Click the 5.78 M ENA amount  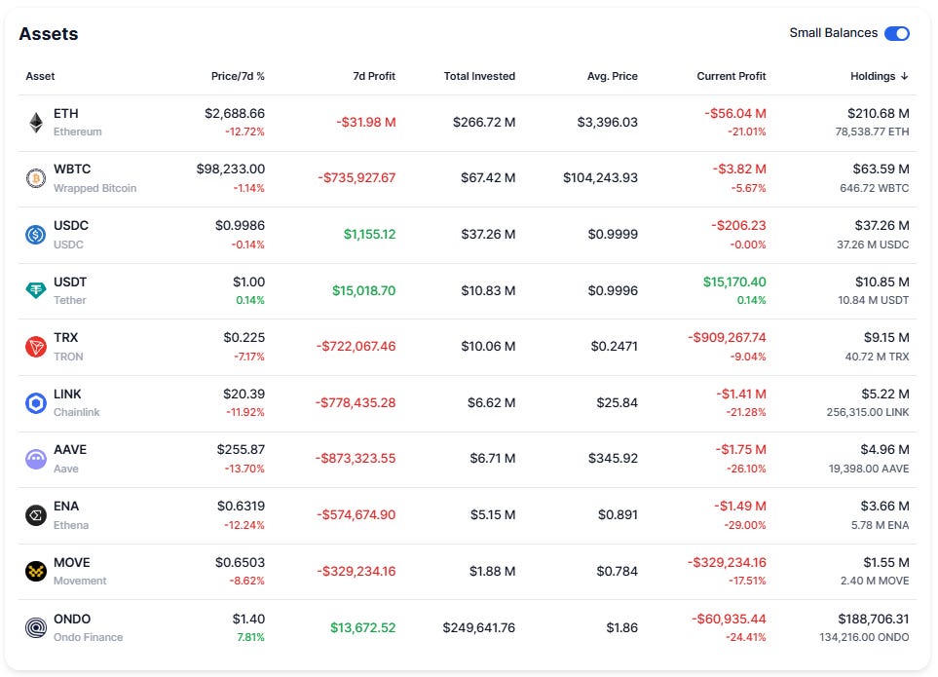pyautogui.click(x=880, y=525)
